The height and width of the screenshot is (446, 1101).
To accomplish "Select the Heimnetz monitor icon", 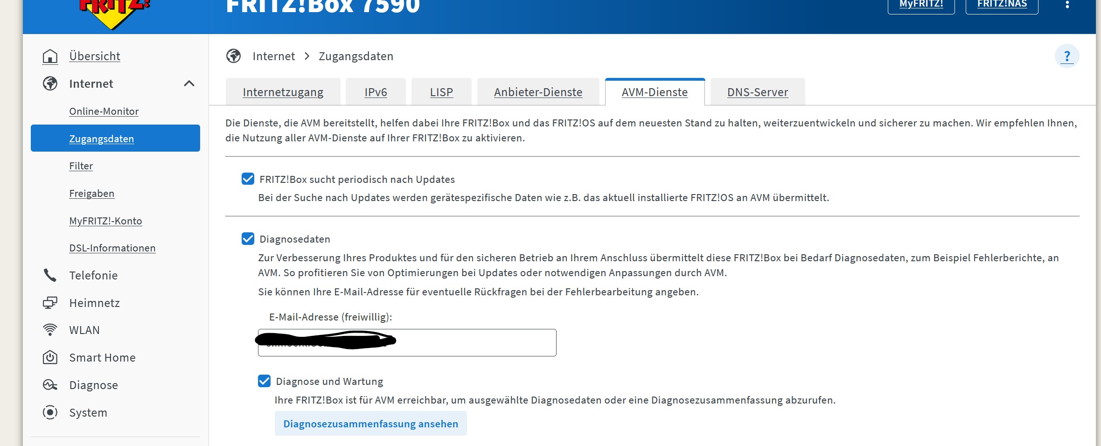I will (50, 302).
